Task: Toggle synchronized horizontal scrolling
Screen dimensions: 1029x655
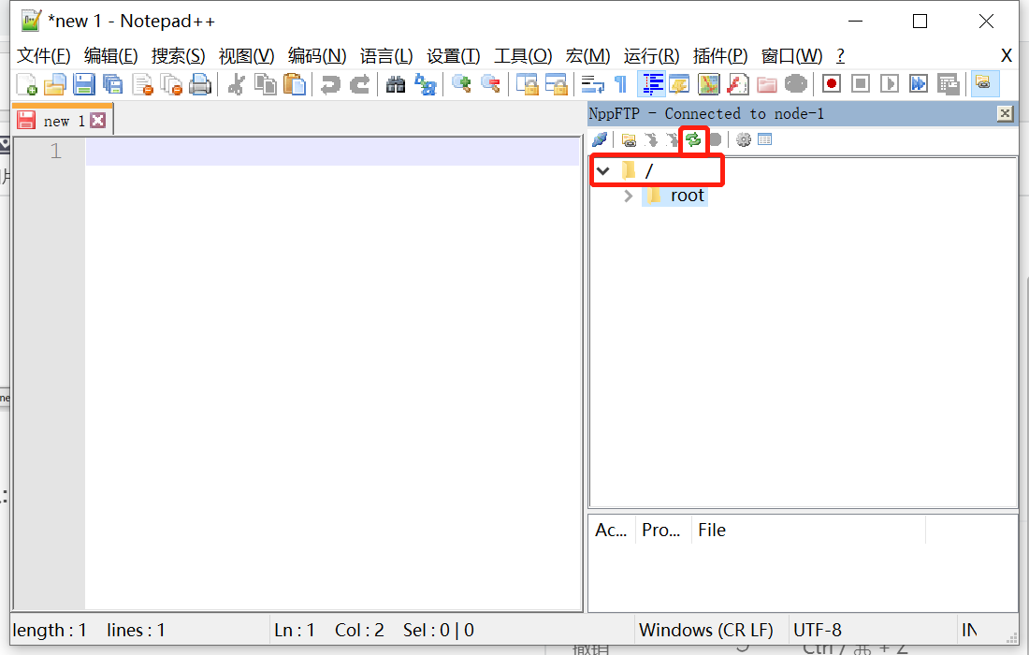Action: tap(556, 84)
